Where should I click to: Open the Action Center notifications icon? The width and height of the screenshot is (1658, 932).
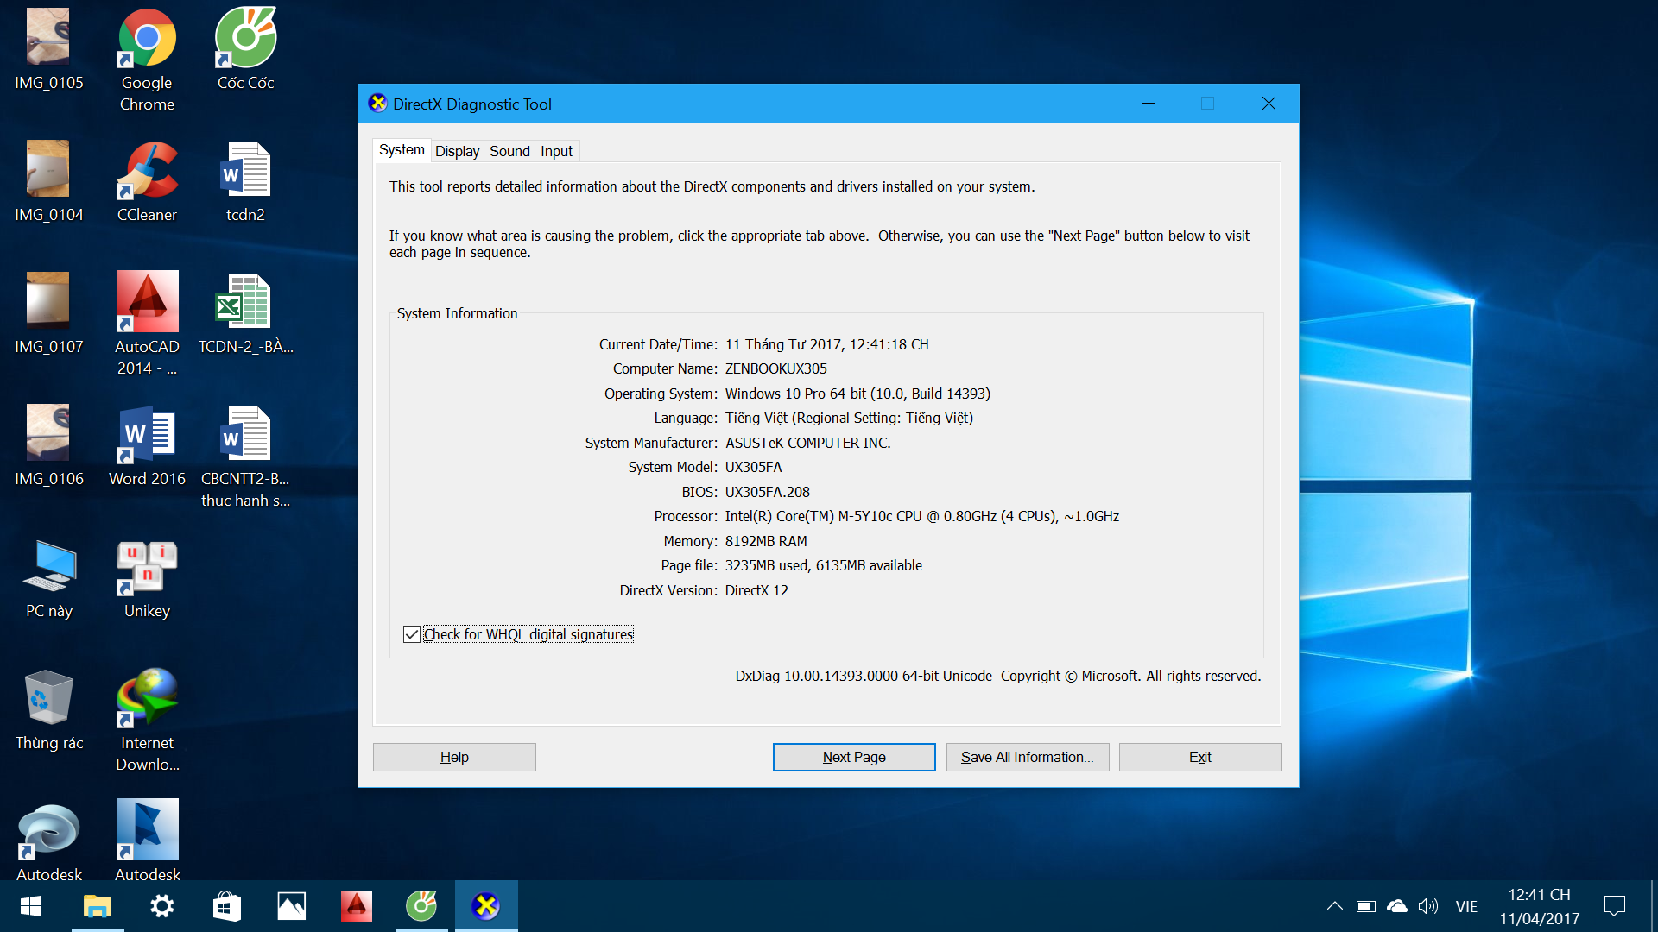click(x=1614, y=906)
